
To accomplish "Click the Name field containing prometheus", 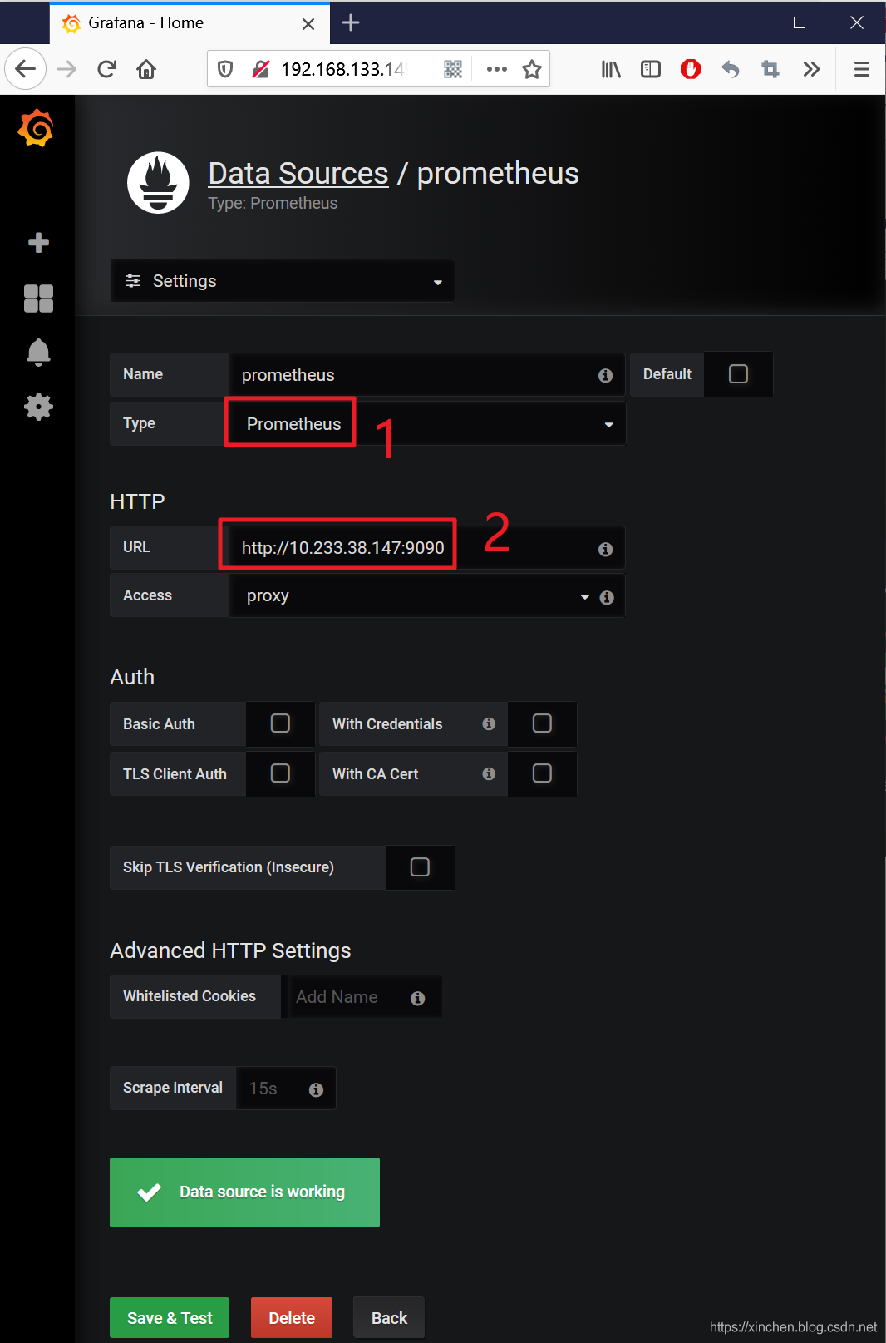I will tap(427, 375).
